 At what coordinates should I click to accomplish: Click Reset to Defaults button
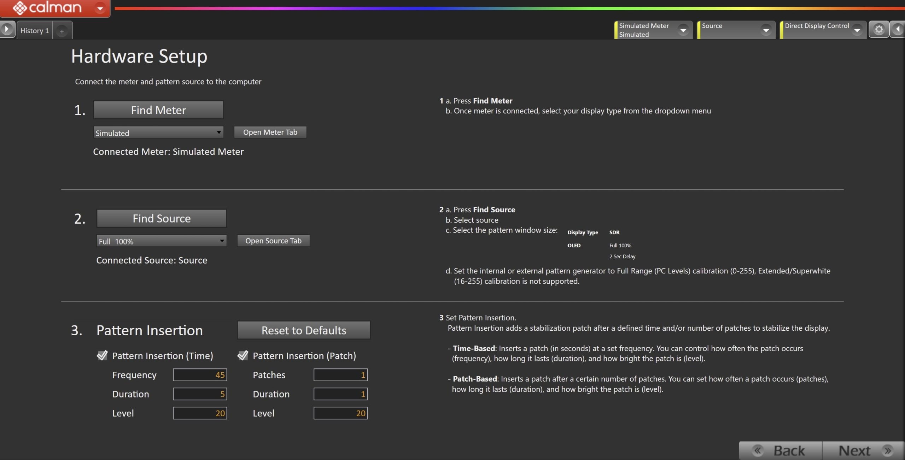click(304, 330)
